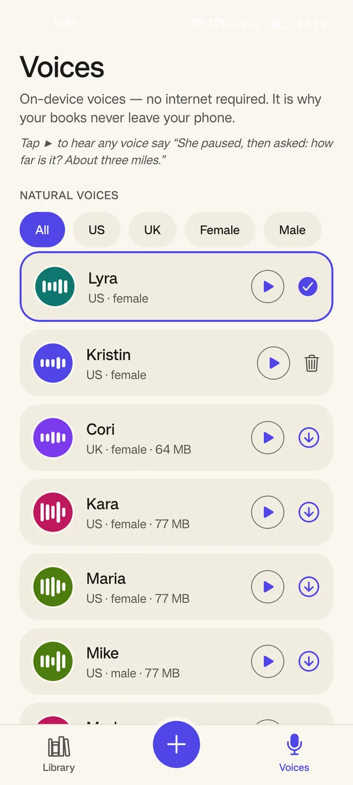Filter voices by US

(97, 230)
